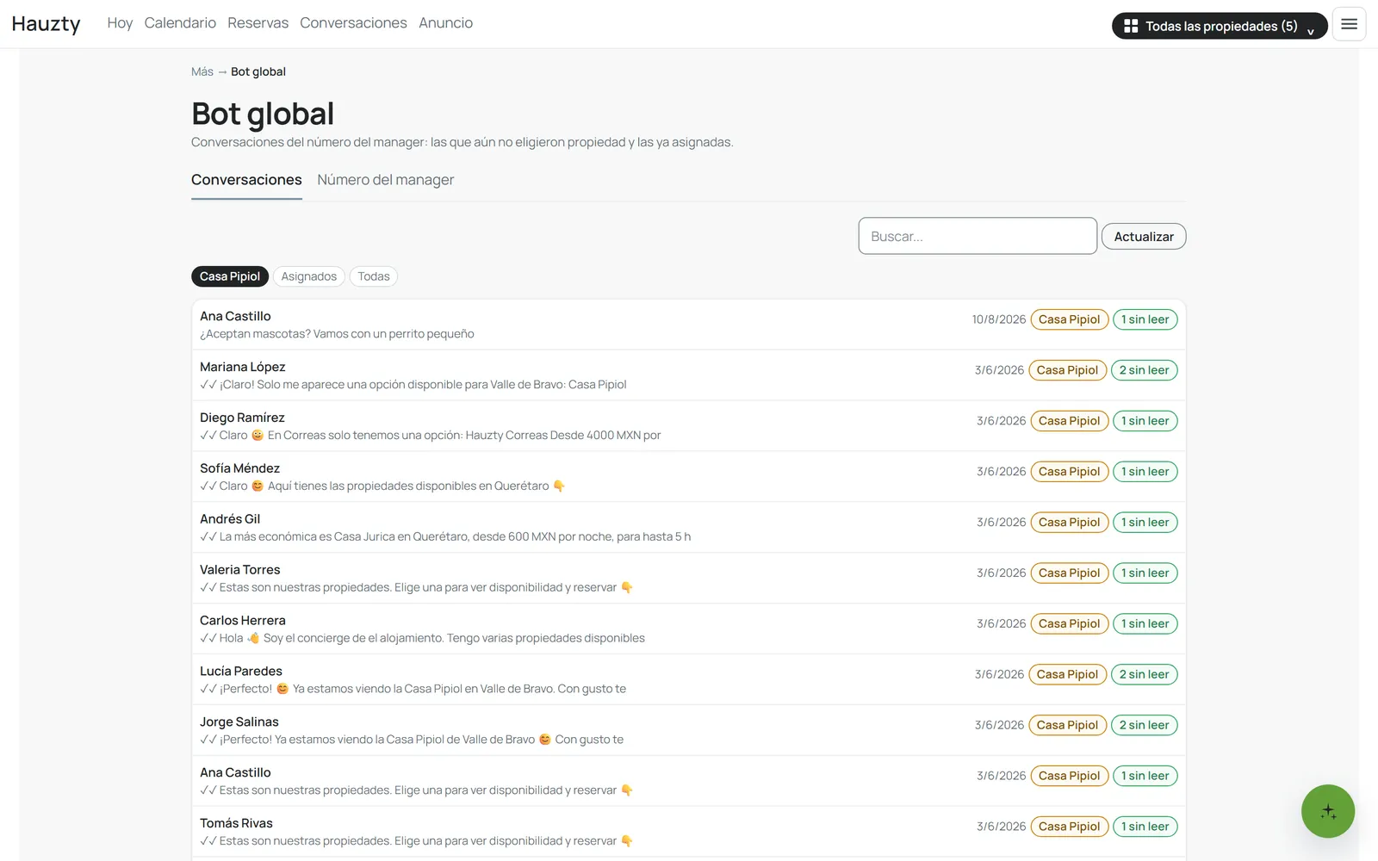Open the hamburger menu icon
The width and height of the screenshot is (1378, 861).
1349,24
